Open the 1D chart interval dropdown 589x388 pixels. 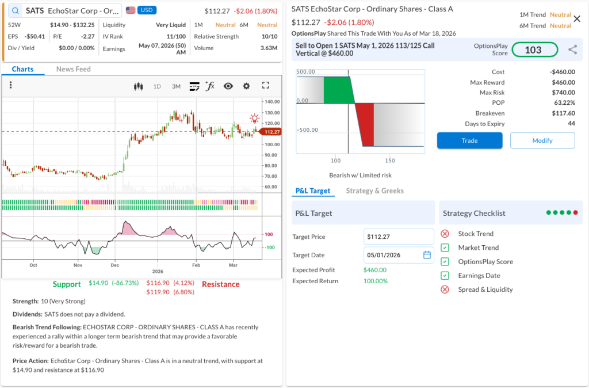(x=157, y=86)
